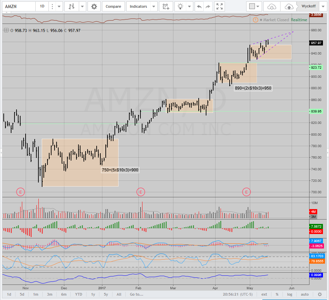
Task: Click the Go to... date button
Action: coord(137,294)
